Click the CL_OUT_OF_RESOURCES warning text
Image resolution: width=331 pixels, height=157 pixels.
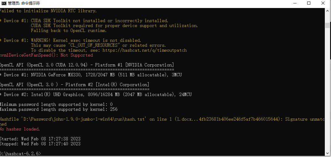pos(98,46)
